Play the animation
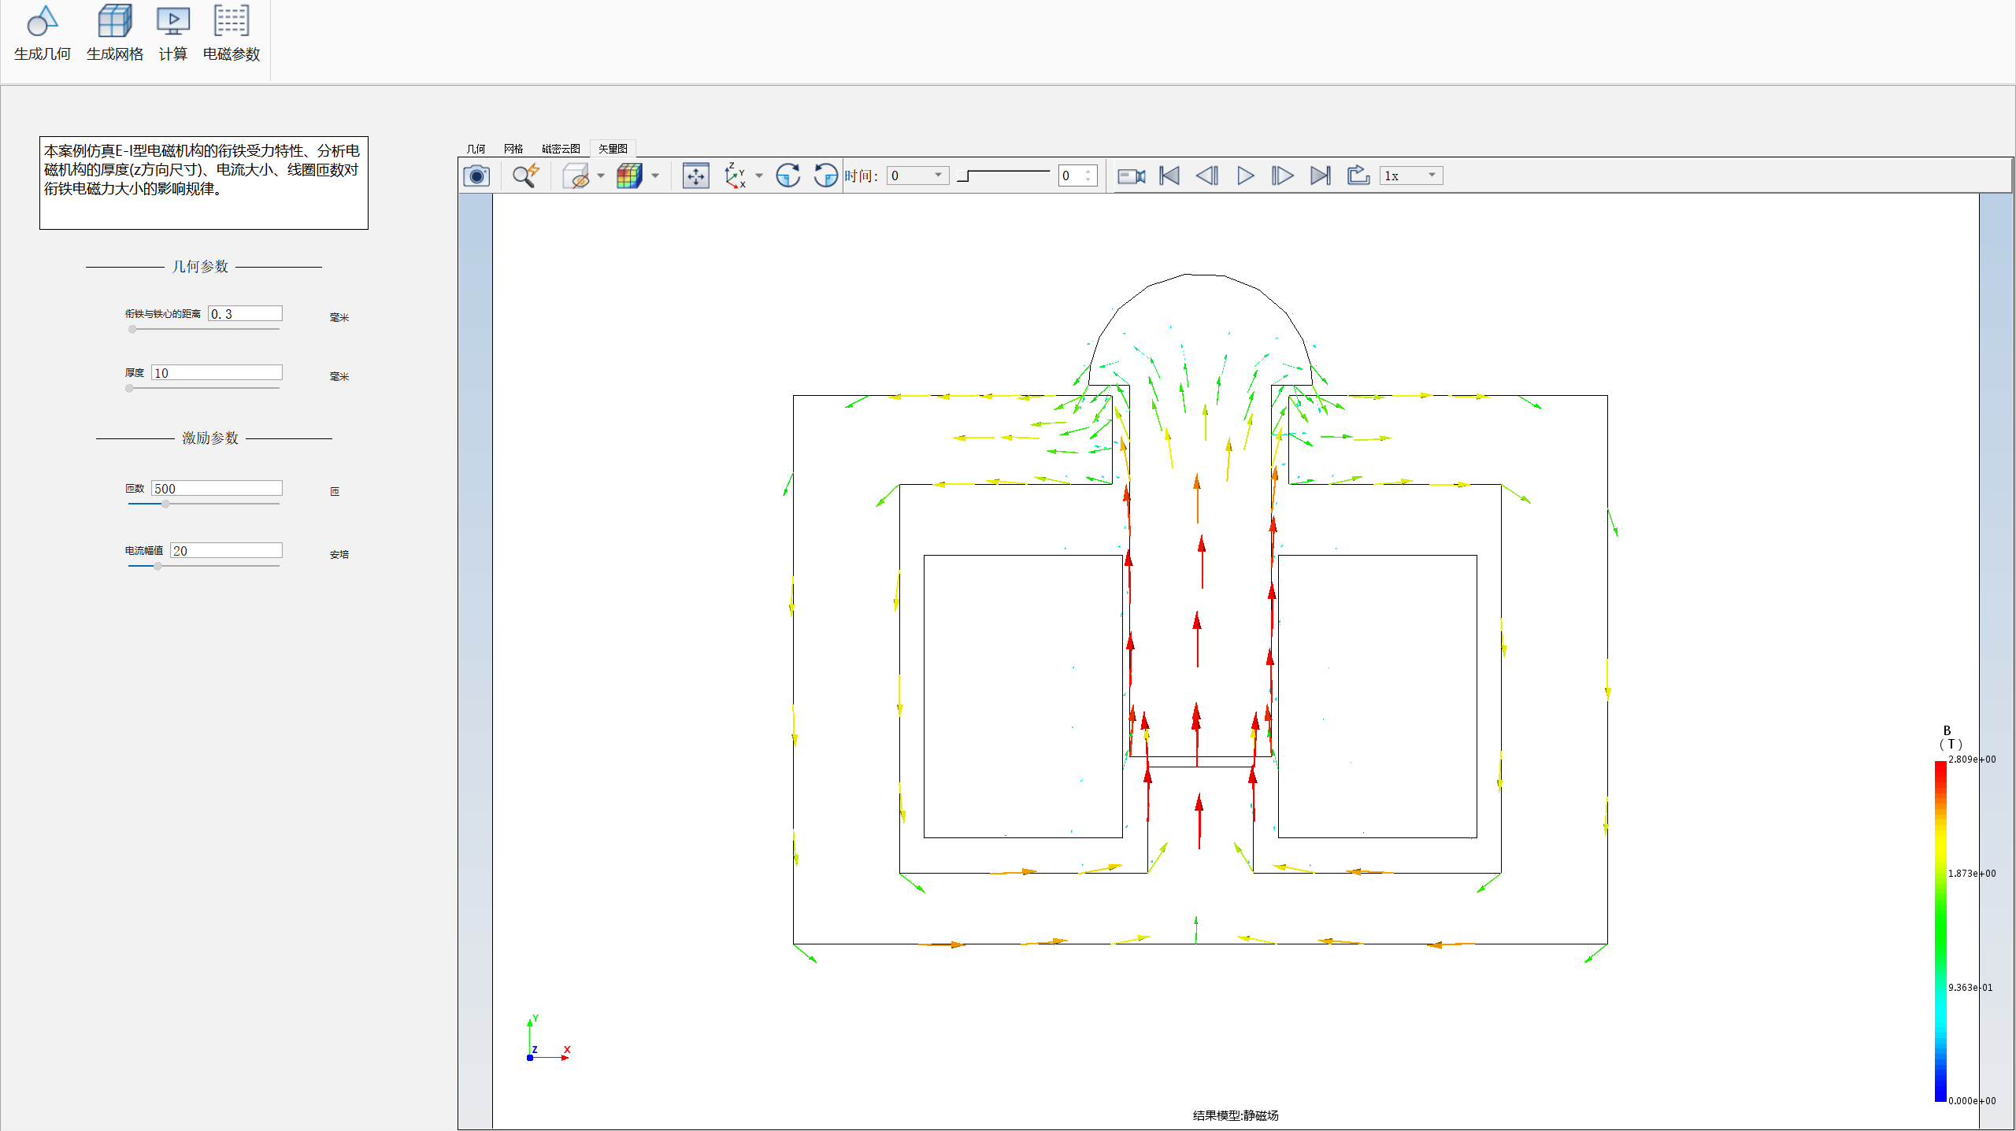The width and height of the screenshot is (2016, 1131). click(x=1245, y=176)
